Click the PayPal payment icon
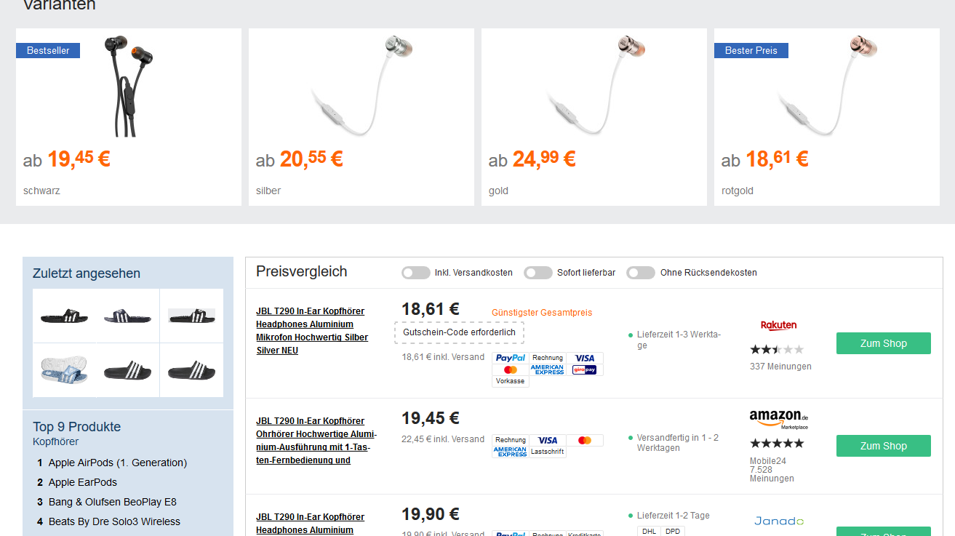 511,358
